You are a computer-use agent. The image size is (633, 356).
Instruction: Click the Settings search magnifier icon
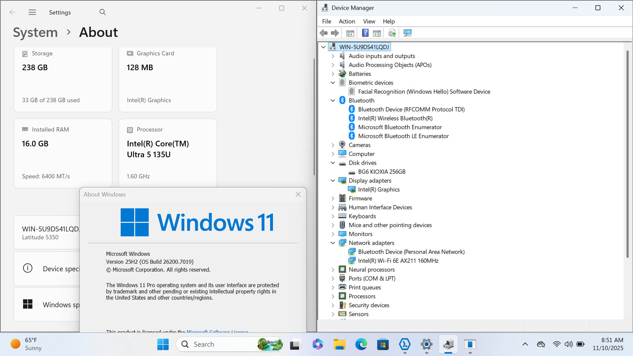103,12
